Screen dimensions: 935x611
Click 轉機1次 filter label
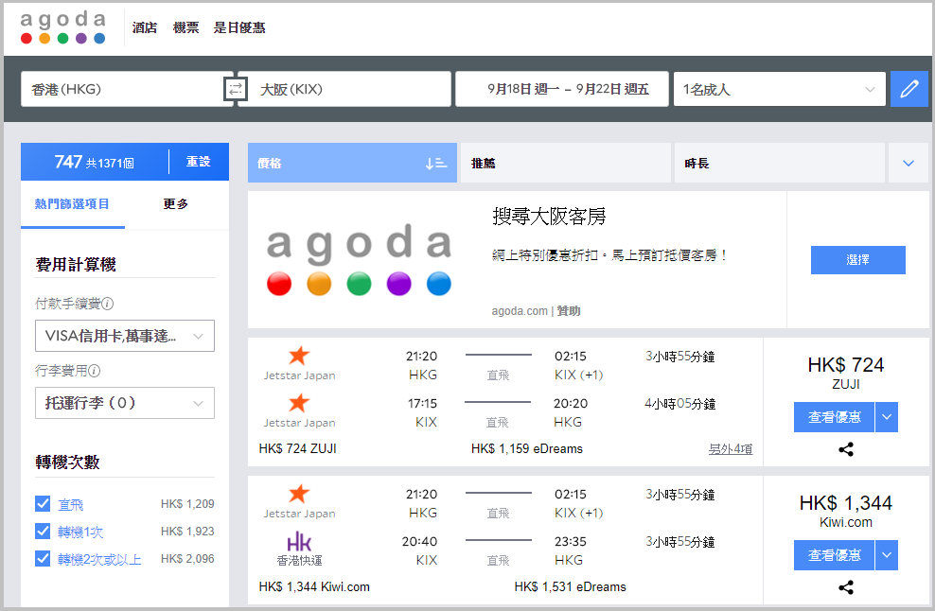click(x=80, y=532)
